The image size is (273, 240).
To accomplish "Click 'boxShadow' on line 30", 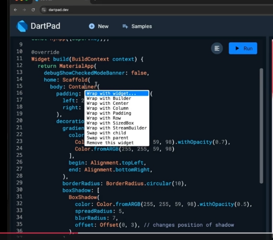I will 77,190.
